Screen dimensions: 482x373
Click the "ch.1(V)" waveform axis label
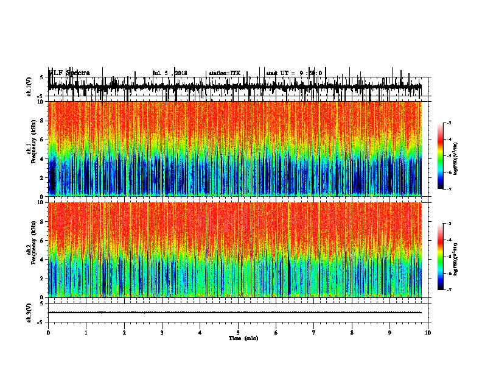pos(29,87)
